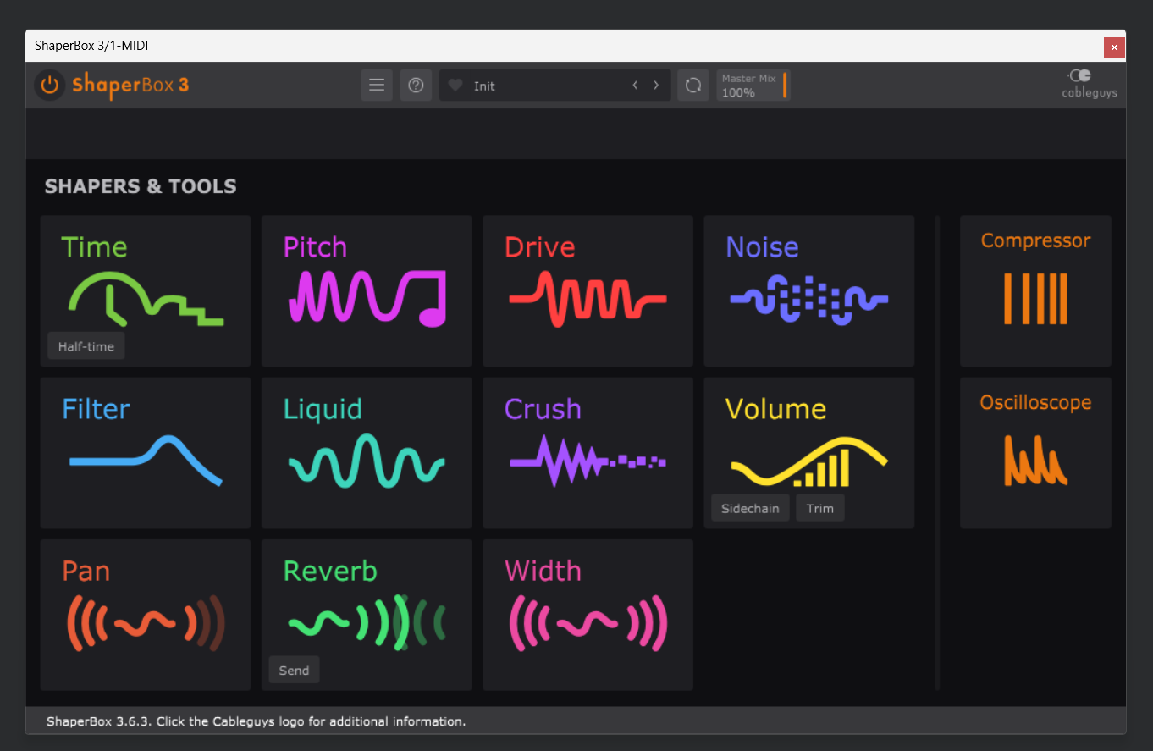Click the Cableguys logo

coord(1089,84)
